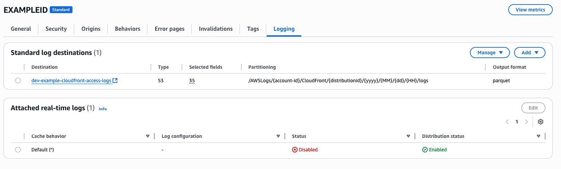Viewport: 561px width, 169px height.
Task: Open the Manage dropdown menu
Action: (490, 53)
